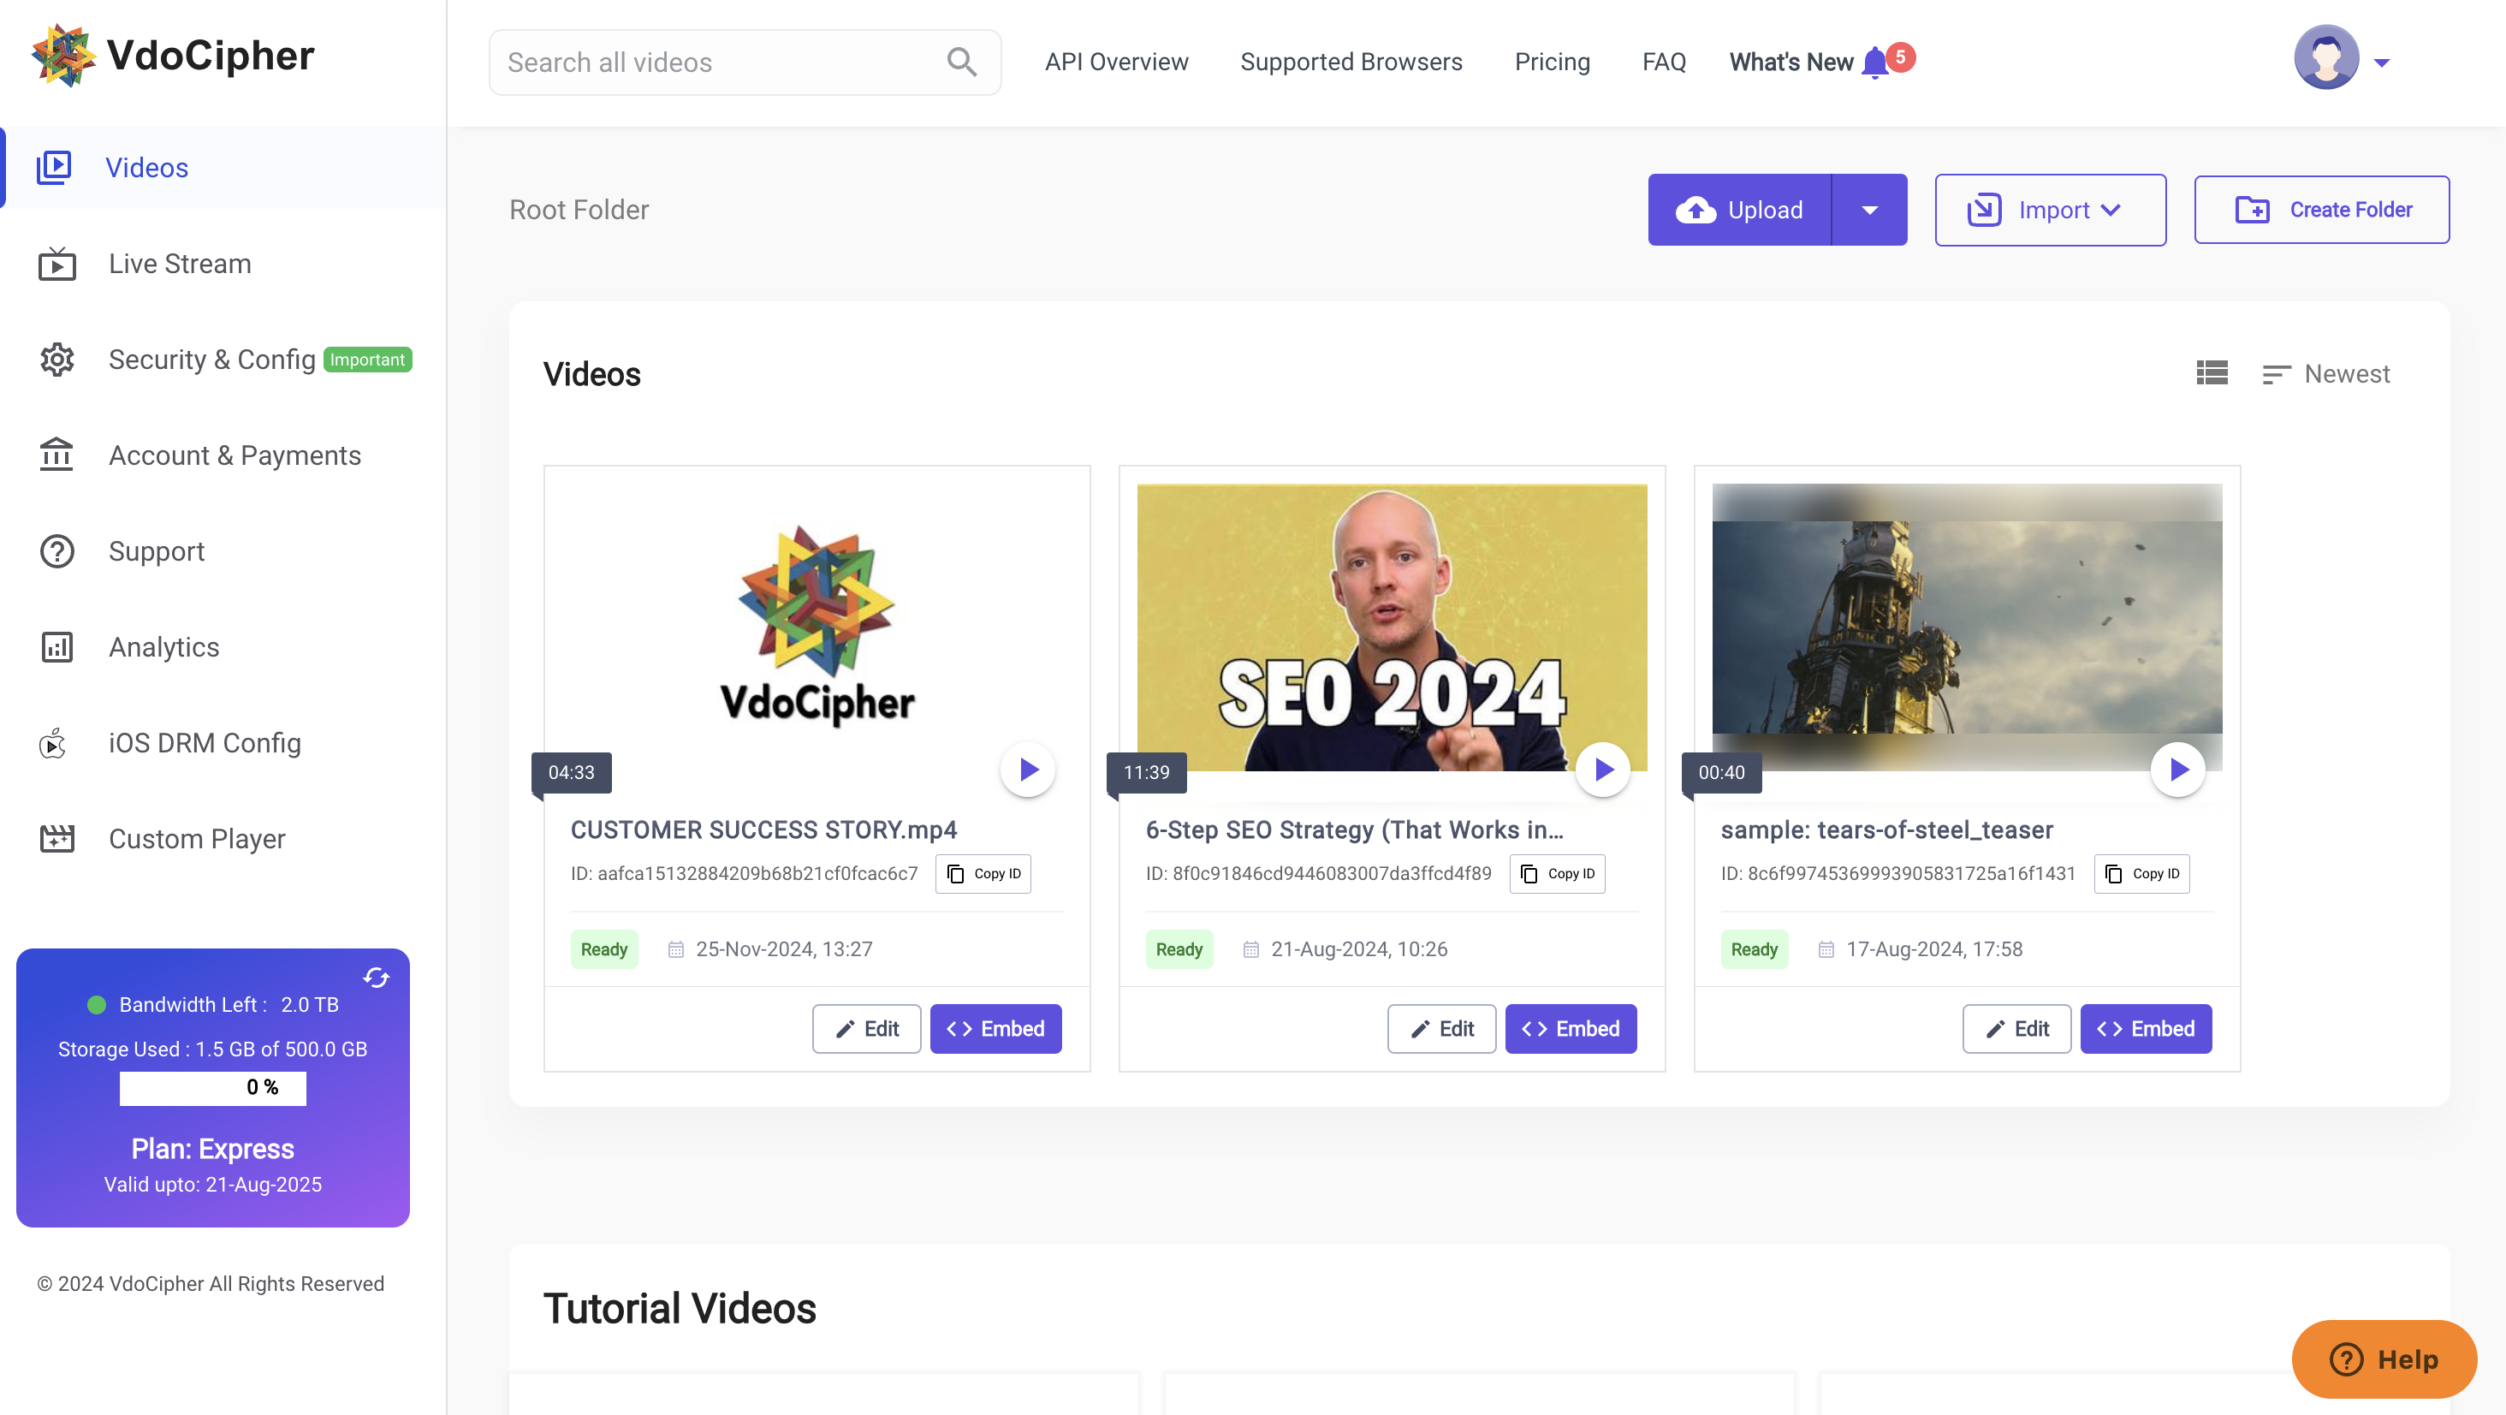Open the Import dropdown
Screen dimensions: 2506x1415
[x=2050, y=209]
